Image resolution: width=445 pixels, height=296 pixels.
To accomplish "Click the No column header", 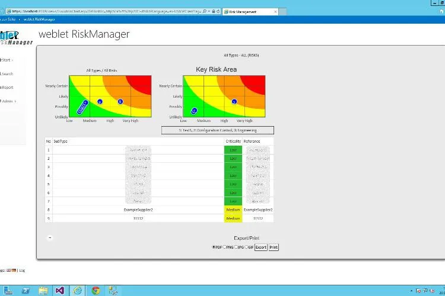I will click(49, 141).
